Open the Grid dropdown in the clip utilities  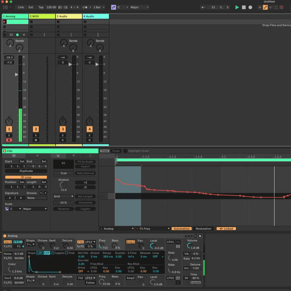63,196
